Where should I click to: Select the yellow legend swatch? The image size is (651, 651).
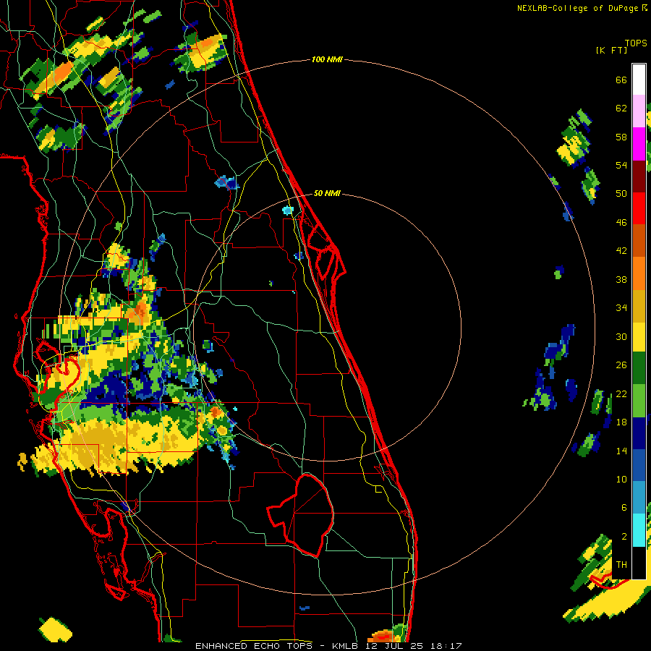[639, 337]
